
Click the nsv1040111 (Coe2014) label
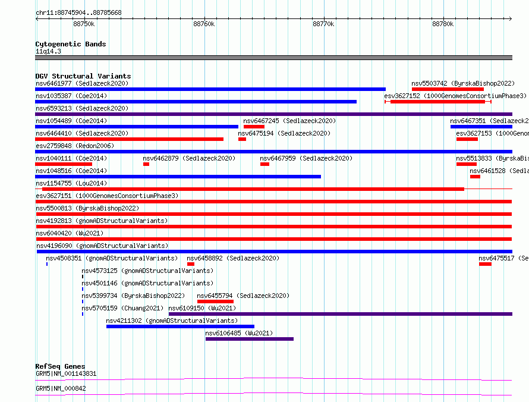click(71, 158)
